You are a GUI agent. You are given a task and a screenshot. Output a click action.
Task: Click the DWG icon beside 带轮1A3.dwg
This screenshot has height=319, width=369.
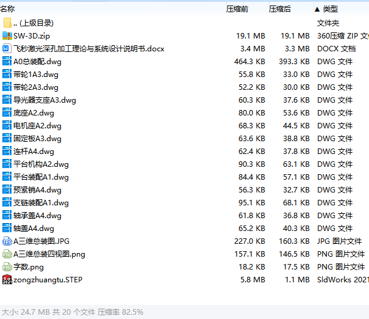(x=7, y=75)
